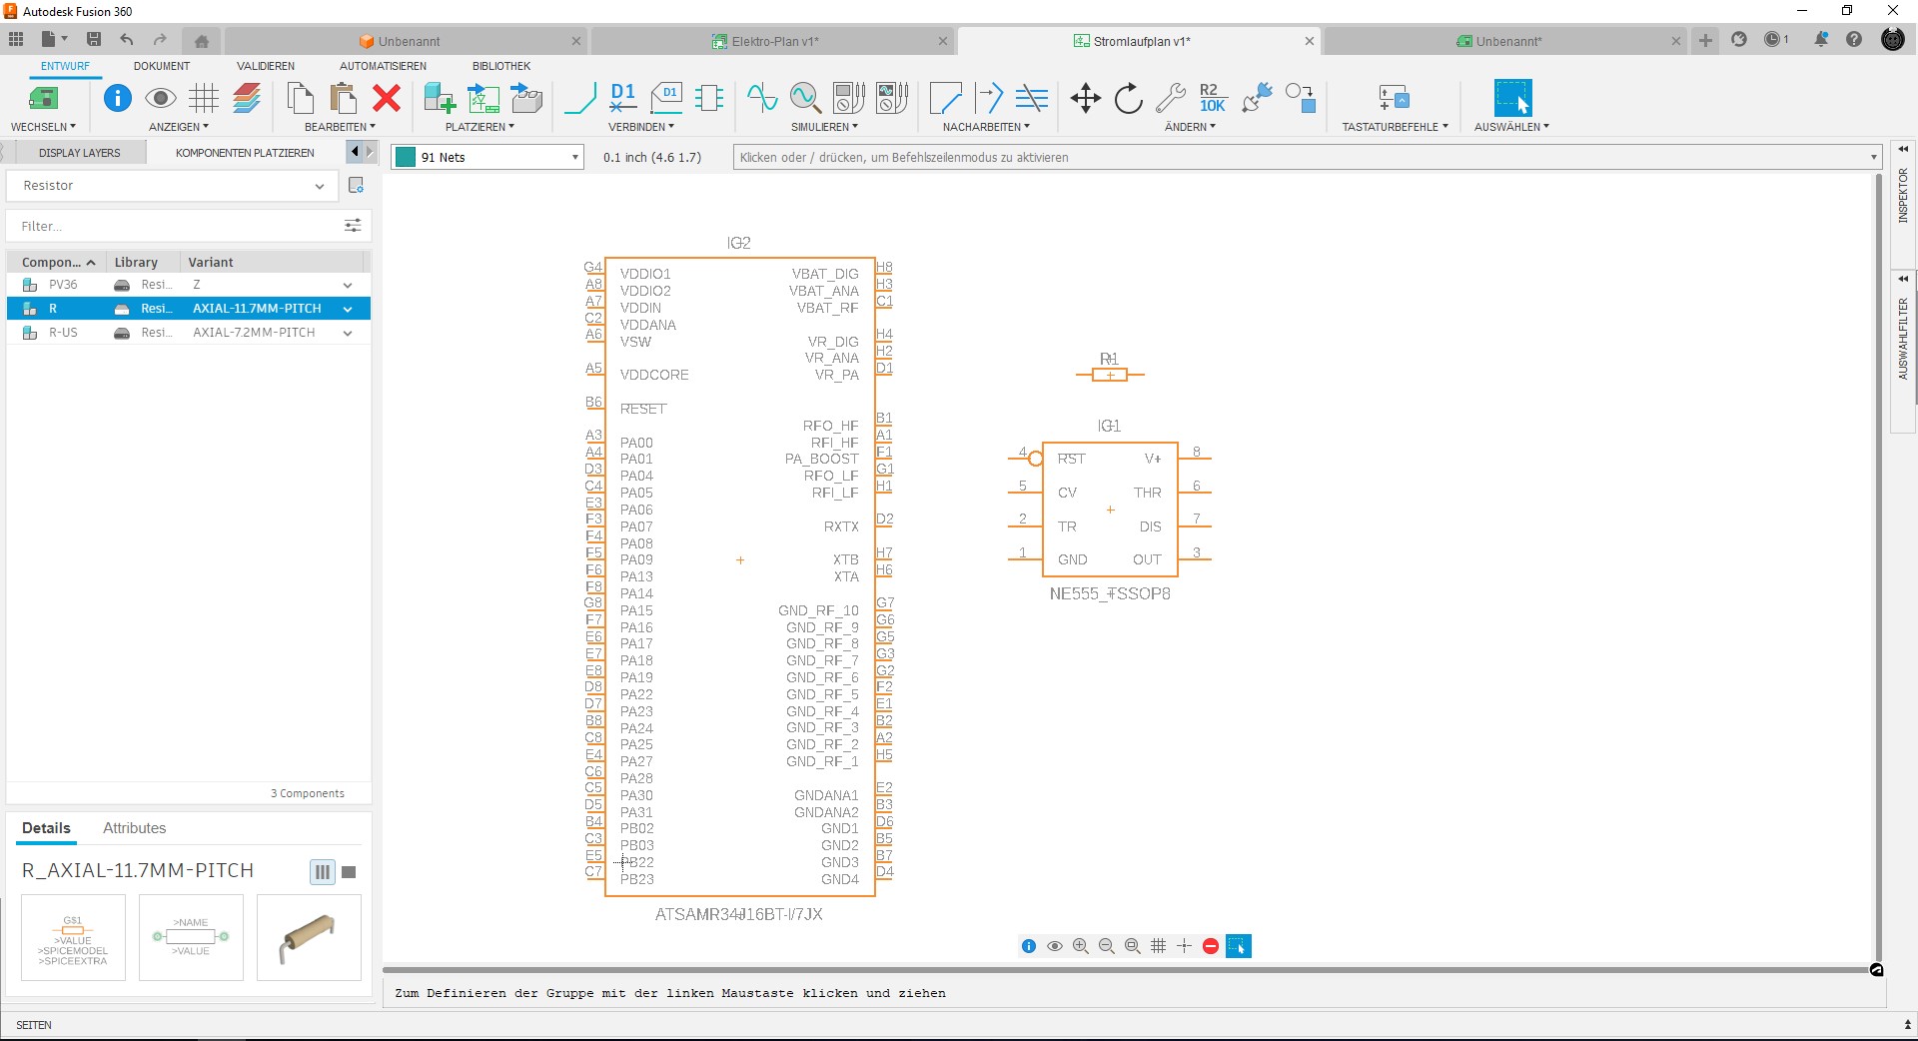Image resolution: width=1918 pixels, height=1041 pixels.
Task: Click the Auswählen selection tool icon
Action: [x=1512, y=98]
